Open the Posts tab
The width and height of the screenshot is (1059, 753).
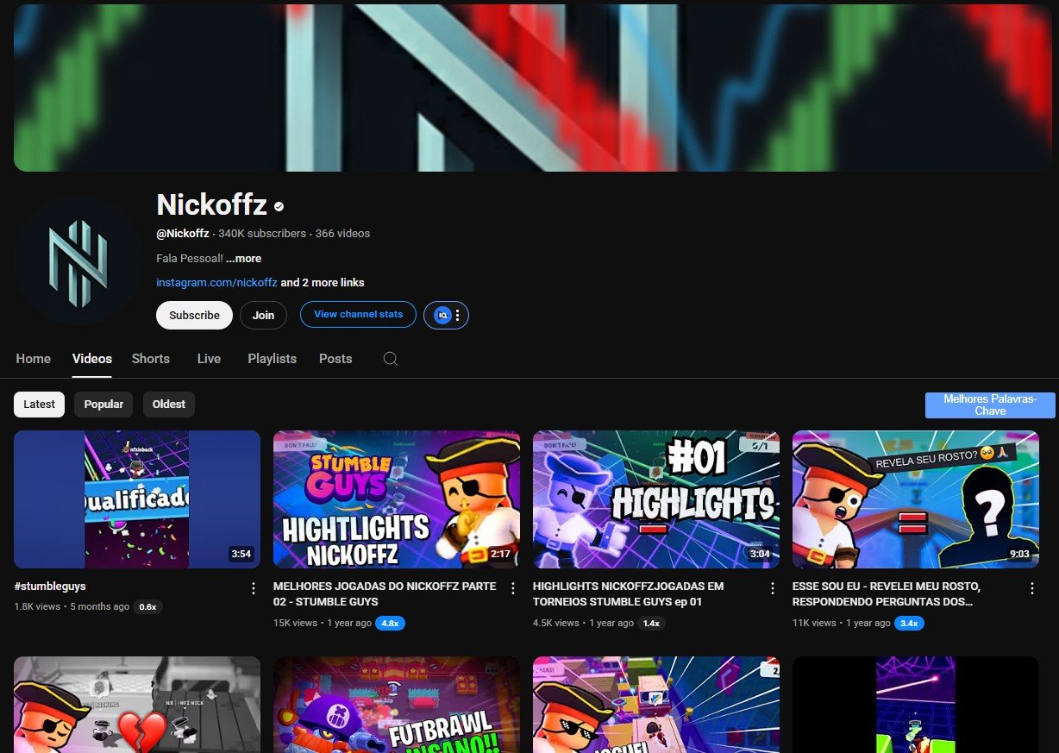pos(335,359)
